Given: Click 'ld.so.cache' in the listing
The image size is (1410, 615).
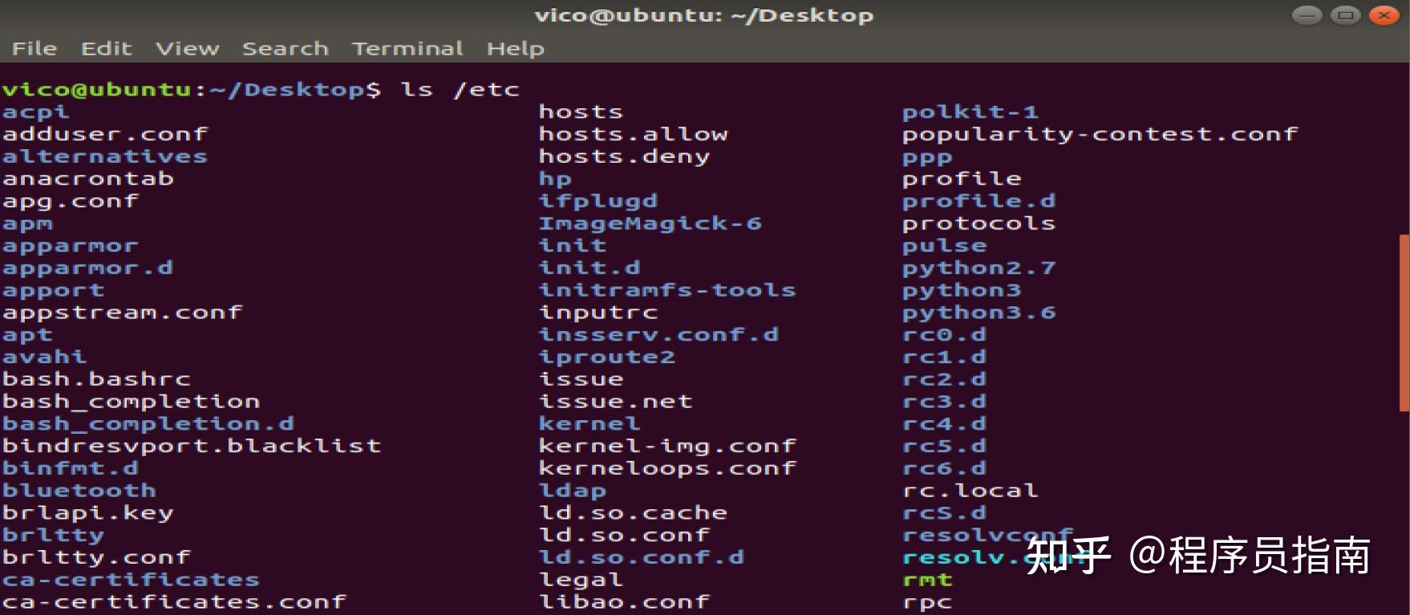Looking at the screenshot, I should 634,513.
